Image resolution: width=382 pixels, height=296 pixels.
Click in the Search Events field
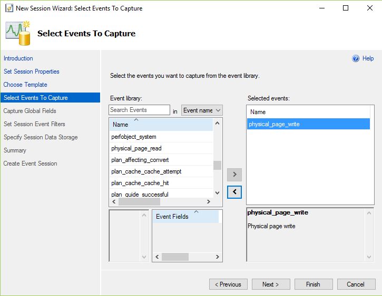tap(139, 110)
